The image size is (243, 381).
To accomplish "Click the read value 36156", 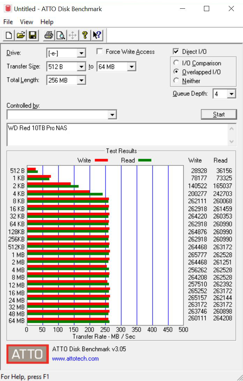I will [x=224, y=171].
